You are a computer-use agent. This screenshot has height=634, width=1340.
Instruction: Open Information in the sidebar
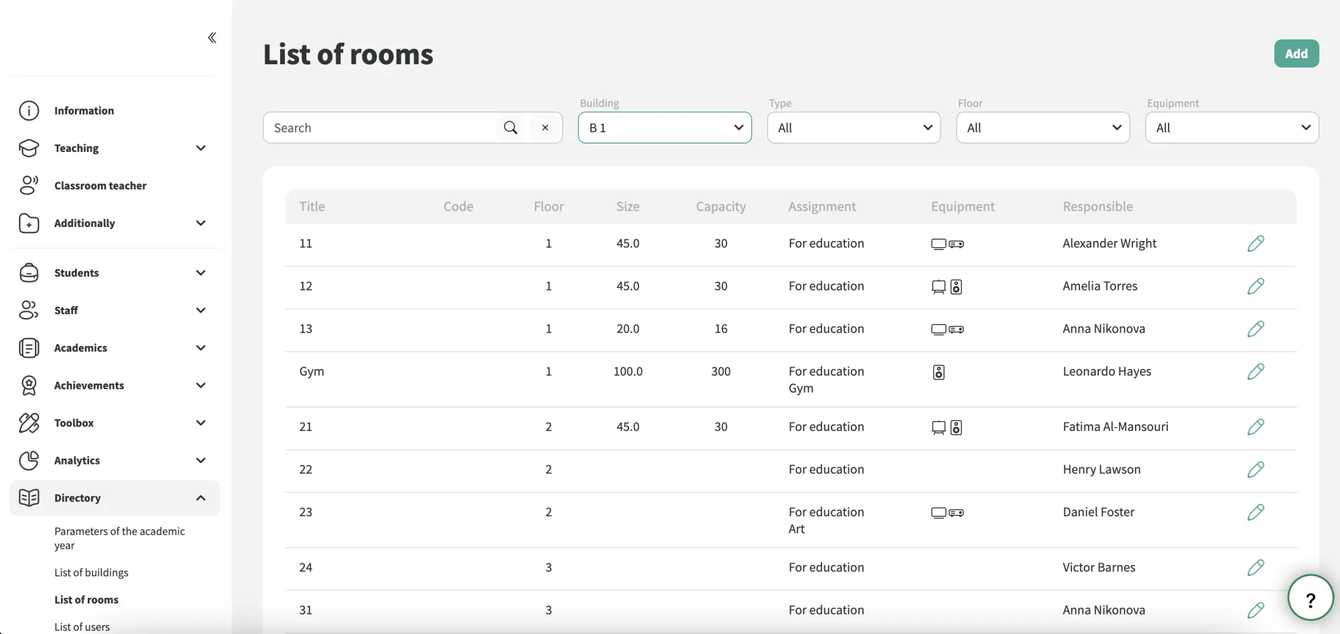(115, 110)
